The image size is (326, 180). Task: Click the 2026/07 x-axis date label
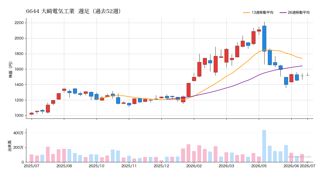coord(308,166)
